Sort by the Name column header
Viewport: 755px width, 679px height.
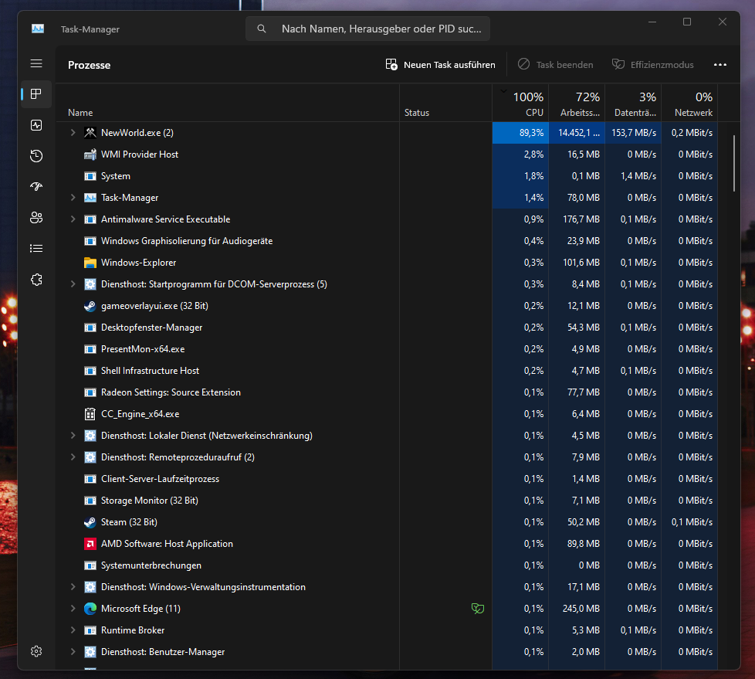(x=227, y=104)
